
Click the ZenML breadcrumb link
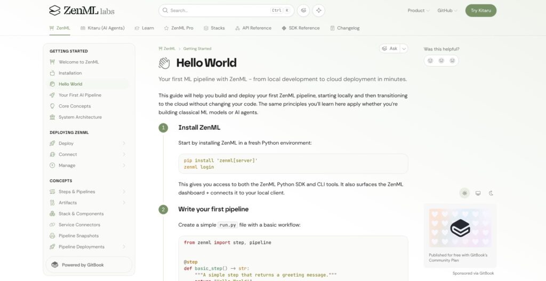point(167,48)
